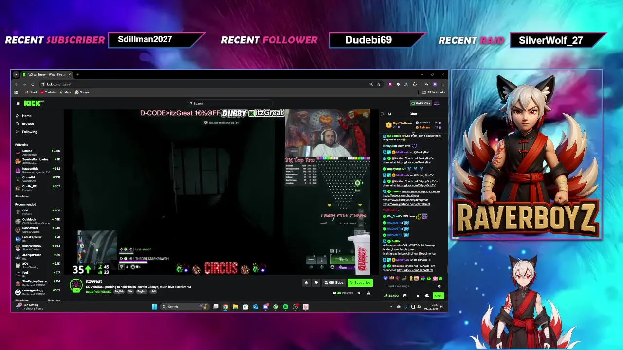Click the 18+ stream tag
This screenshot has width=623, height=350.
[130, 292]
